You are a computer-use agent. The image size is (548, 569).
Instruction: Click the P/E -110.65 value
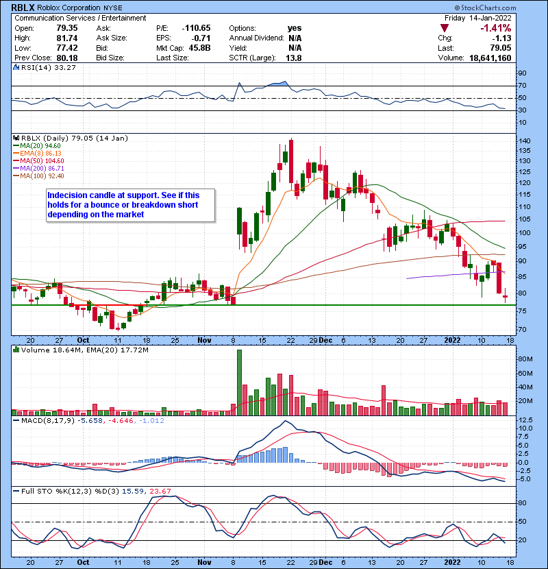pyautogui.click(x=196, y=28)
